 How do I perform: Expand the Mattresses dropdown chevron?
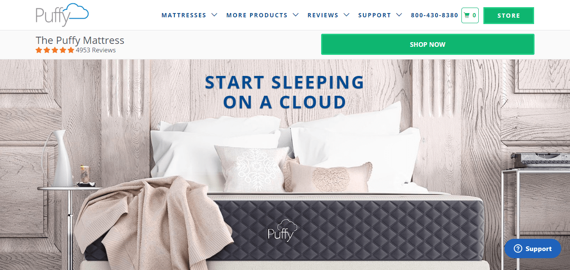click(214, 15)
